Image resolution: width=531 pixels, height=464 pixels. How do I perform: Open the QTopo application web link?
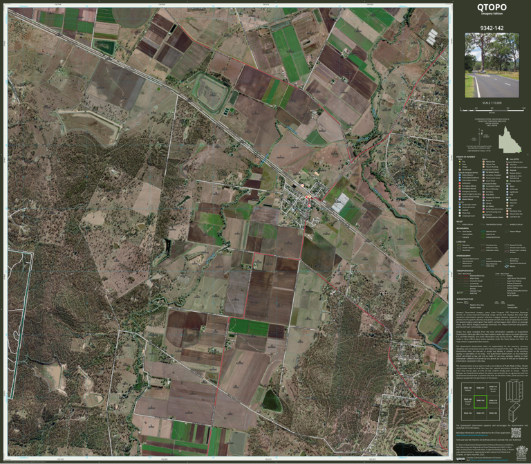point(472,435)
